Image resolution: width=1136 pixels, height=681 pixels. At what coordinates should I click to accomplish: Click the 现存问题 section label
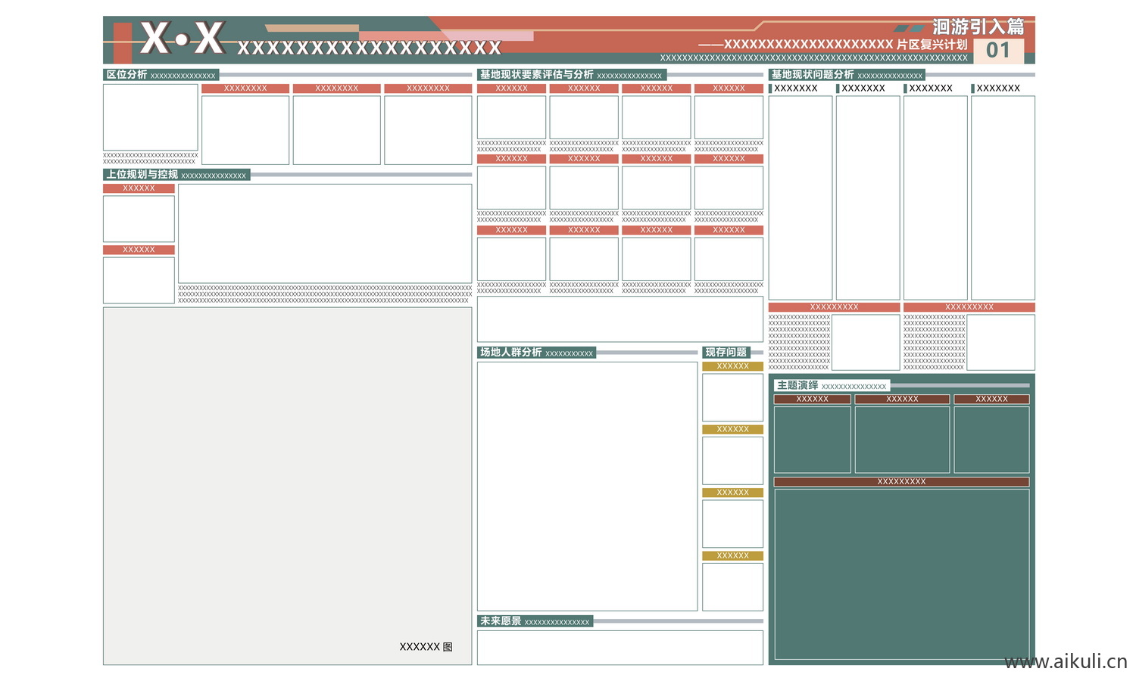point(726,353)
